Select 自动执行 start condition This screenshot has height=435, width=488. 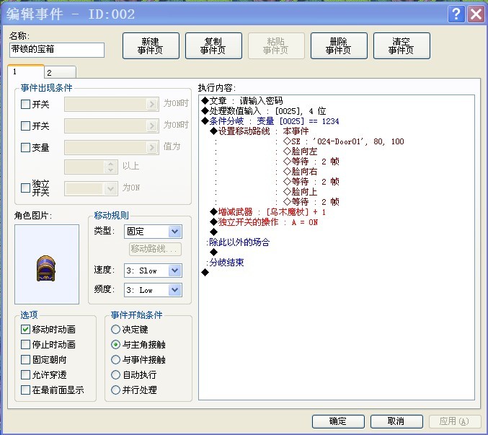pos(115,374)
